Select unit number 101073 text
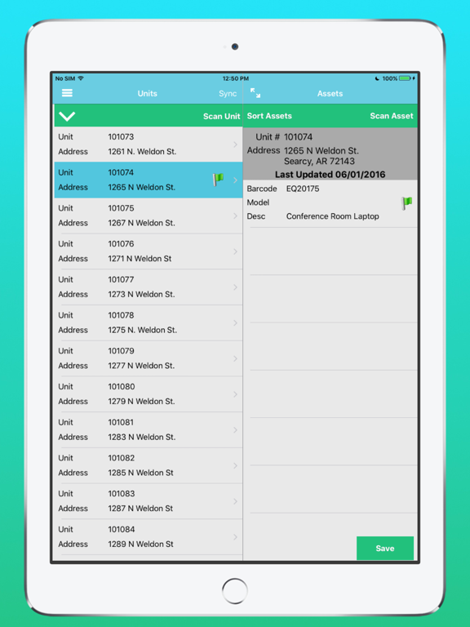Image resolution: width=470 pixels, height=627 pixels. pos(121,137)
